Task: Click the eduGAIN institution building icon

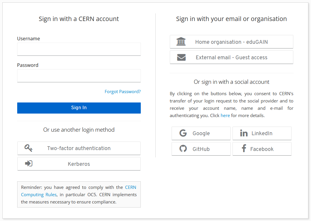Action: [x=181, y=42]
